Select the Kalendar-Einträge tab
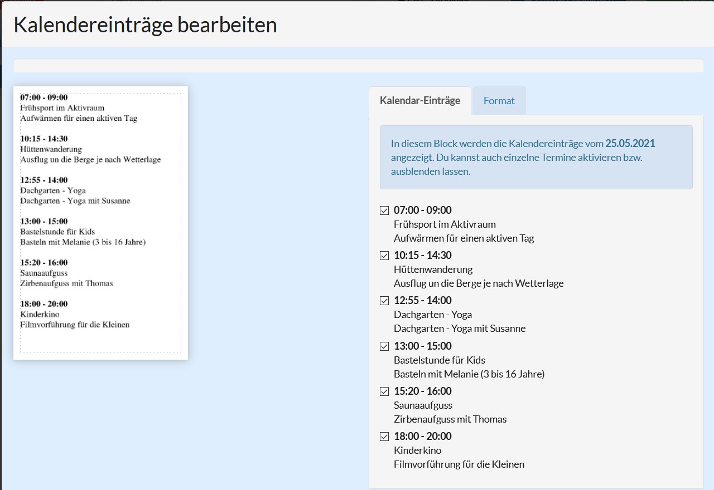This screenshot has height=490, width=714. (419, 101)
